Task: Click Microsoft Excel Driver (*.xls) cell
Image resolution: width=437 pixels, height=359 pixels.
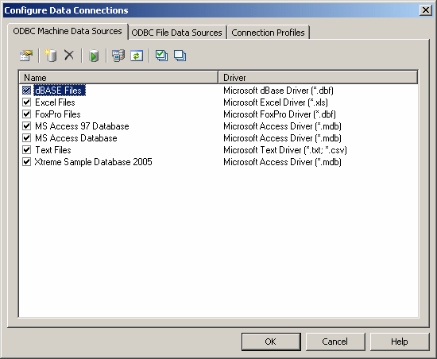Action: click(276, 102)
